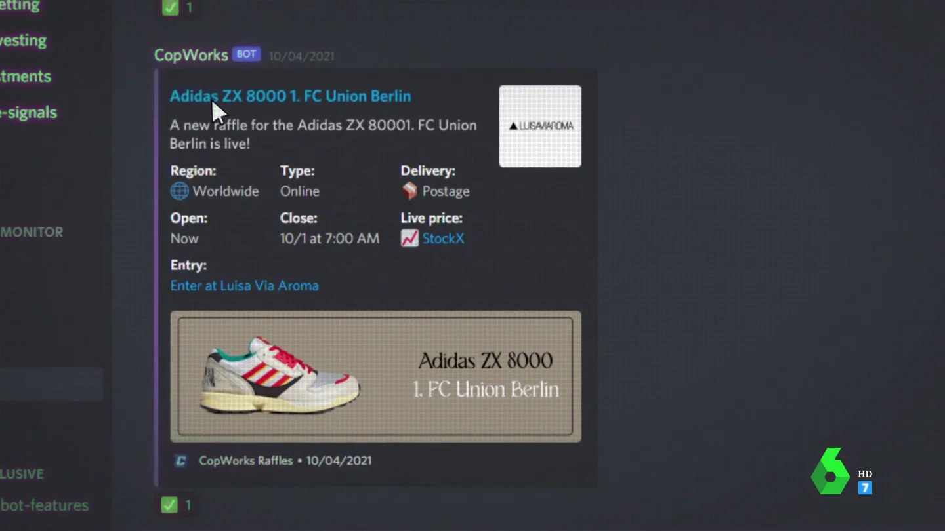Click the Now value under Open
This screenshot has width=945, height=531.
click(184, 239)
